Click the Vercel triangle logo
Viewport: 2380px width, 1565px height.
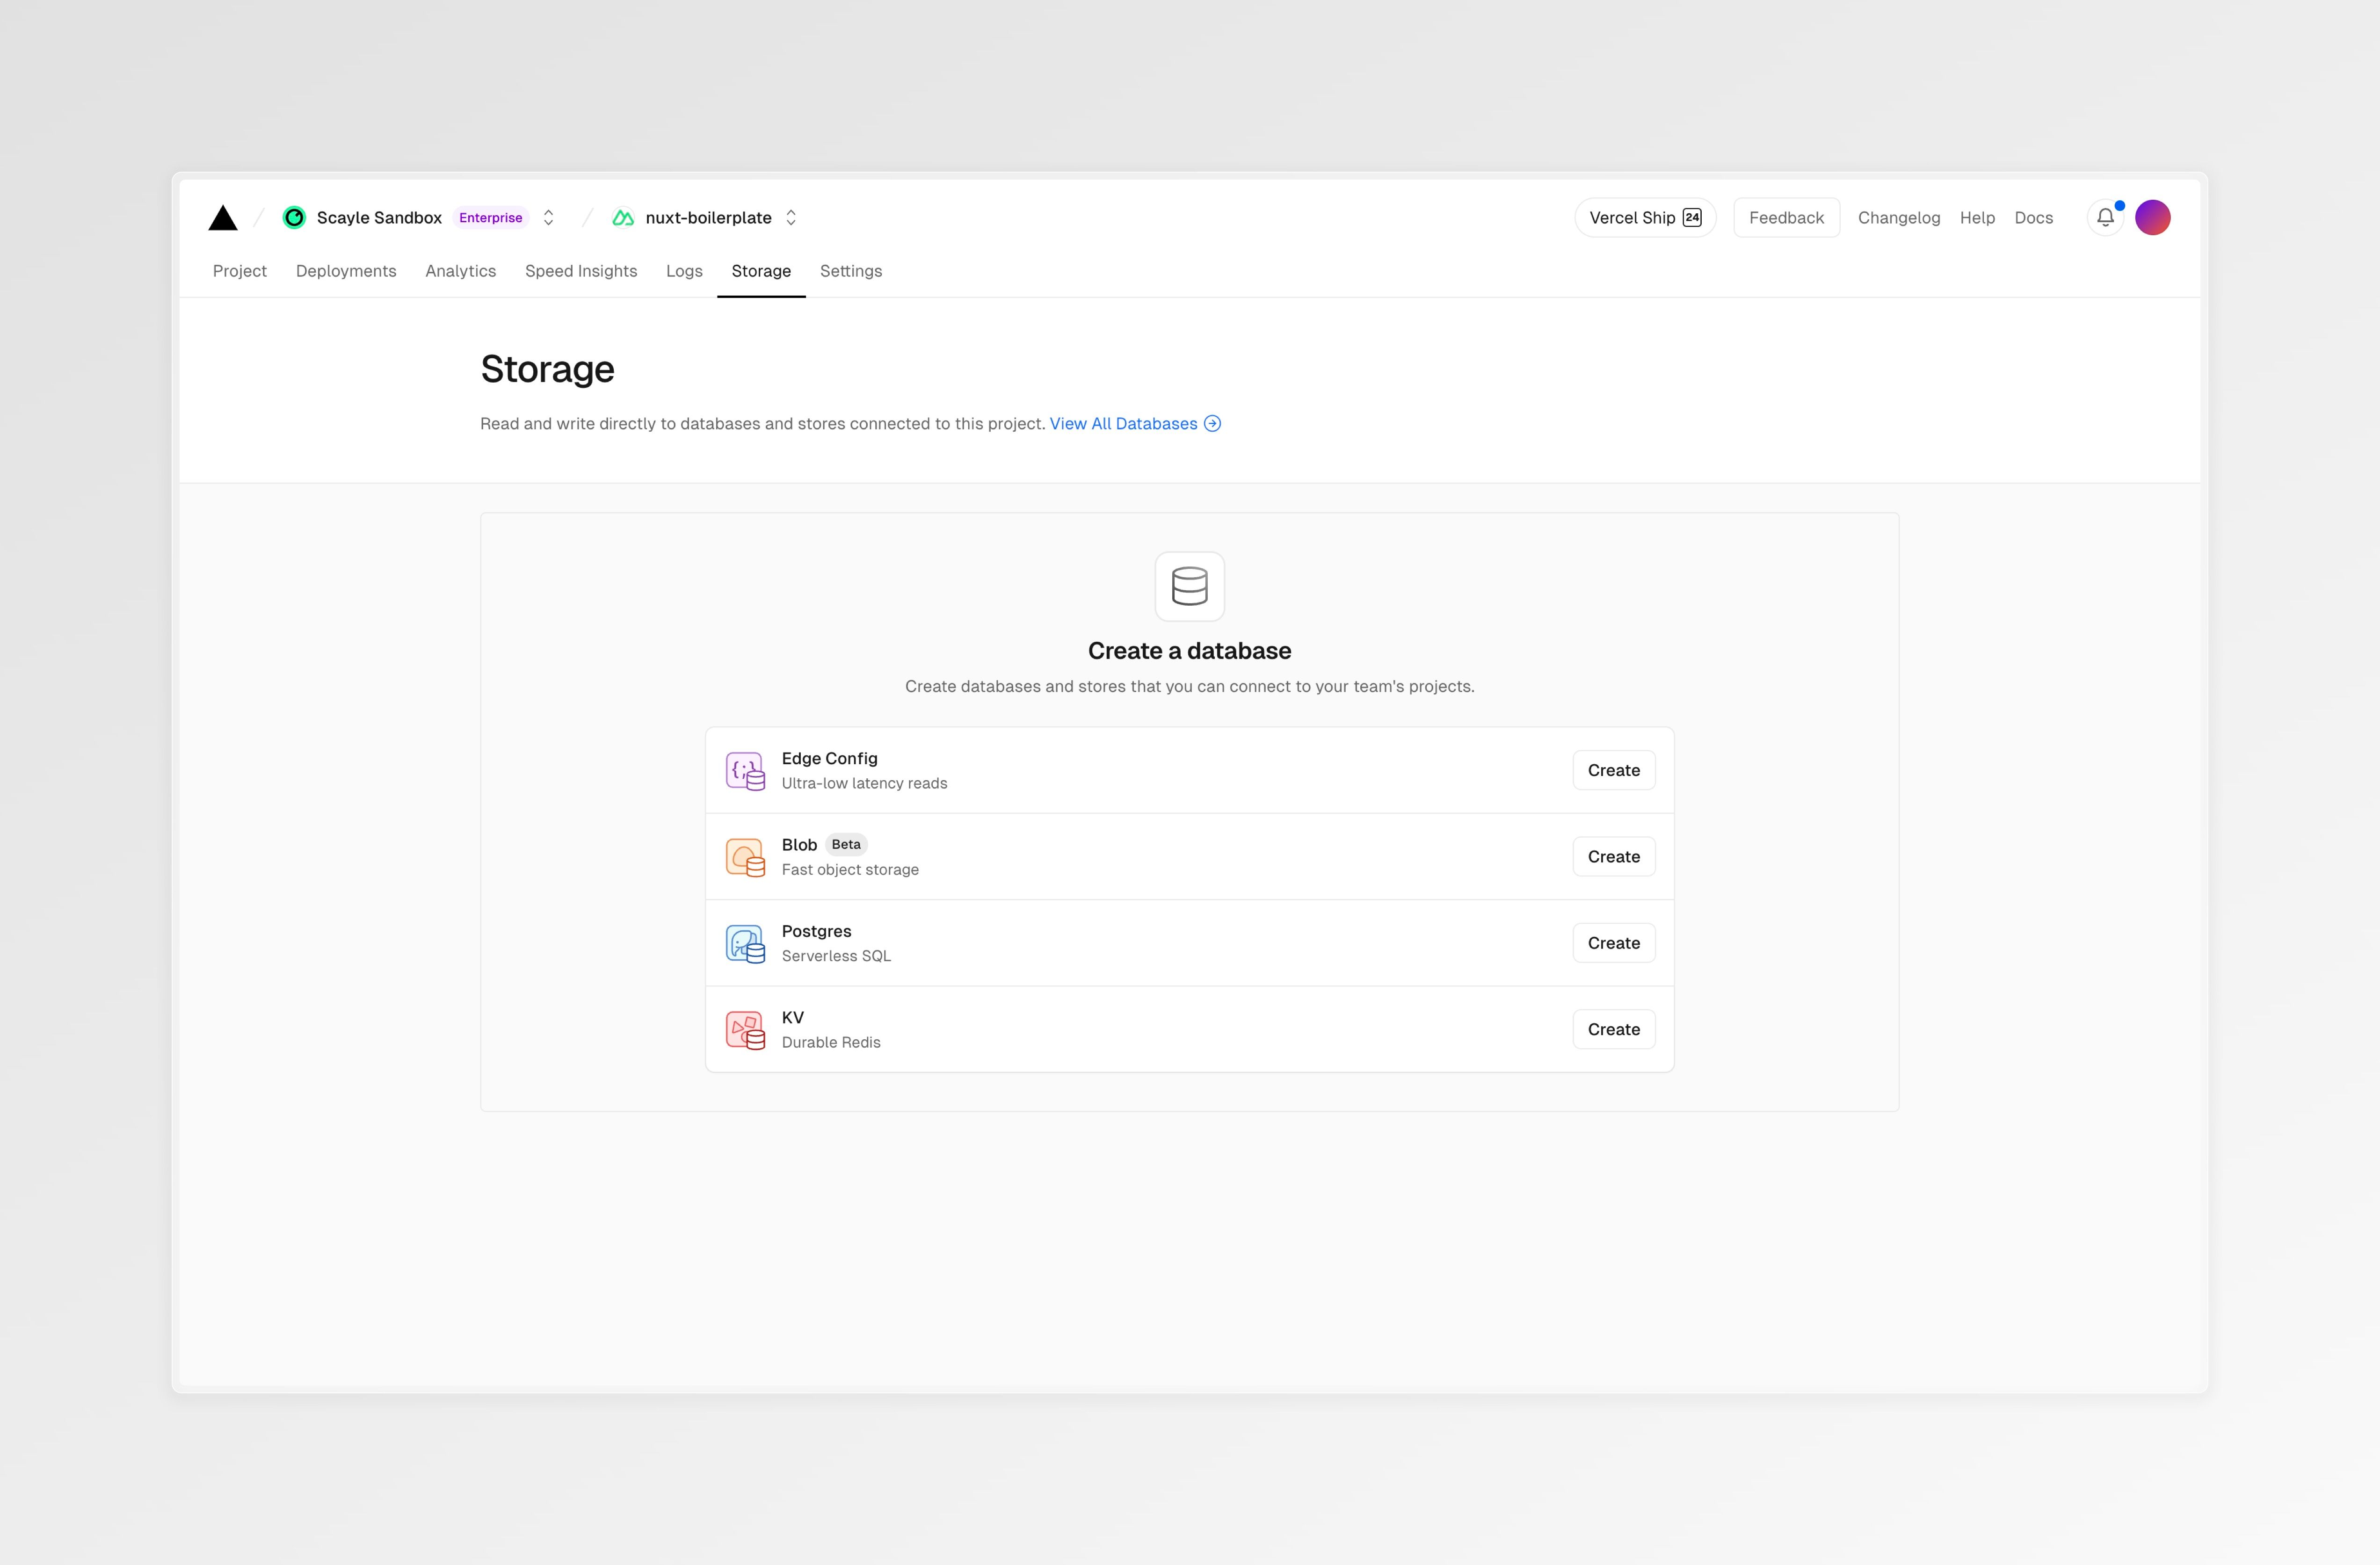click(223, 218)
